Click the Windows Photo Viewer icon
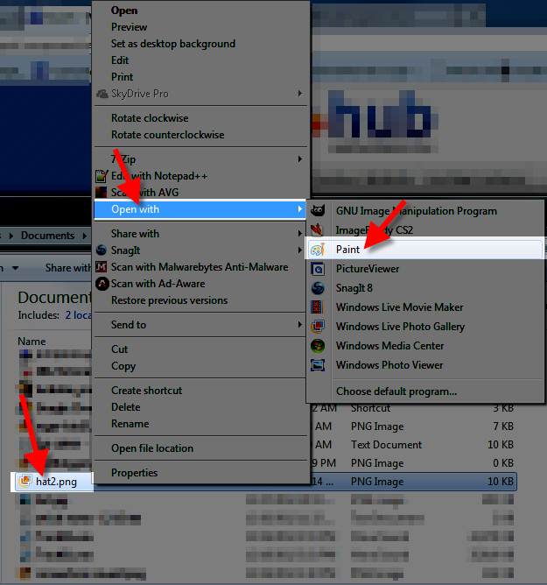547x585 pixels. tap(319, 365)
